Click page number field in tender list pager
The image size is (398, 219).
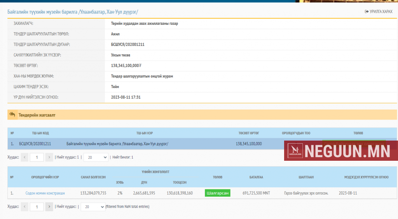(x=37, y=157)
